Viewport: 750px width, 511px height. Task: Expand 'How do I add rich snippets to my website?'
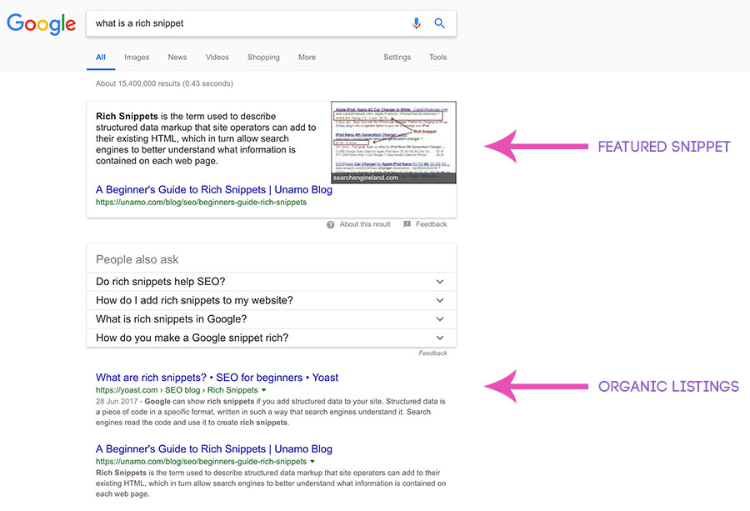point(271,300)
